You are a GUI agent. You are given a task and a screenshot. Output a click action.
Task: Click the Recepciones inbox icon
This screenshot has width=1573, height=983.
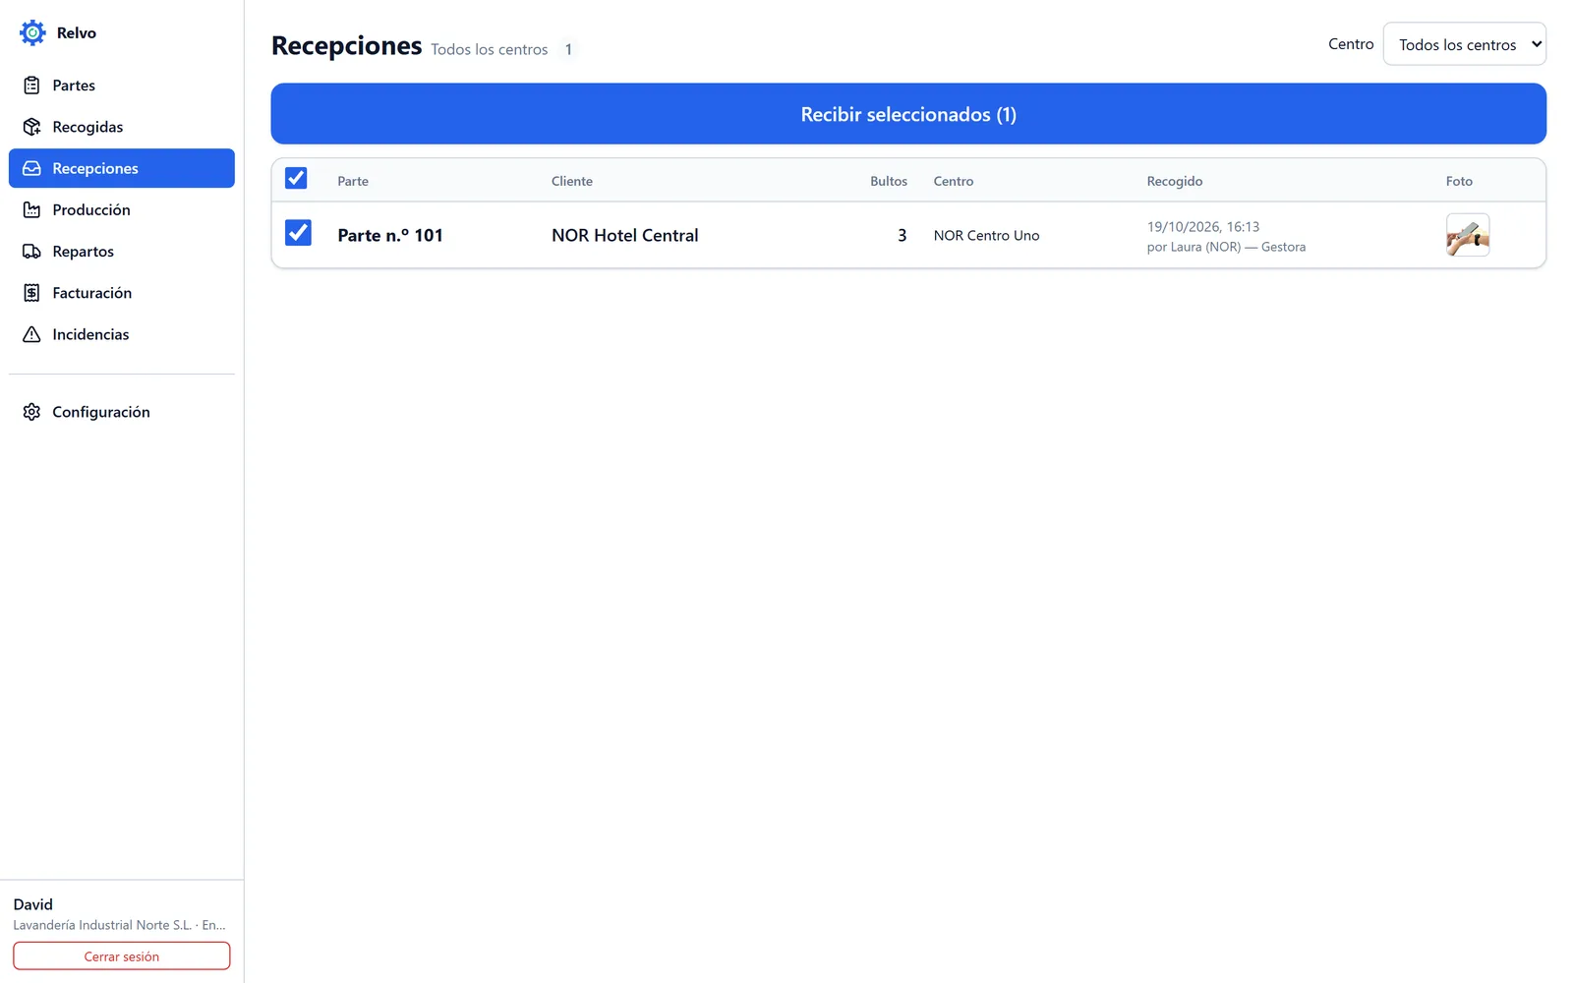31,168
